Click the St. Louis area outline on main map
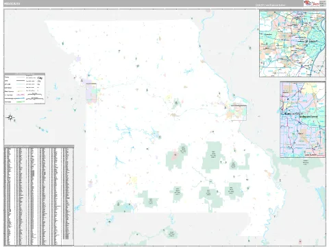This screenshot has width=329, height=247. pyautogui.click(x=239, y=113)
